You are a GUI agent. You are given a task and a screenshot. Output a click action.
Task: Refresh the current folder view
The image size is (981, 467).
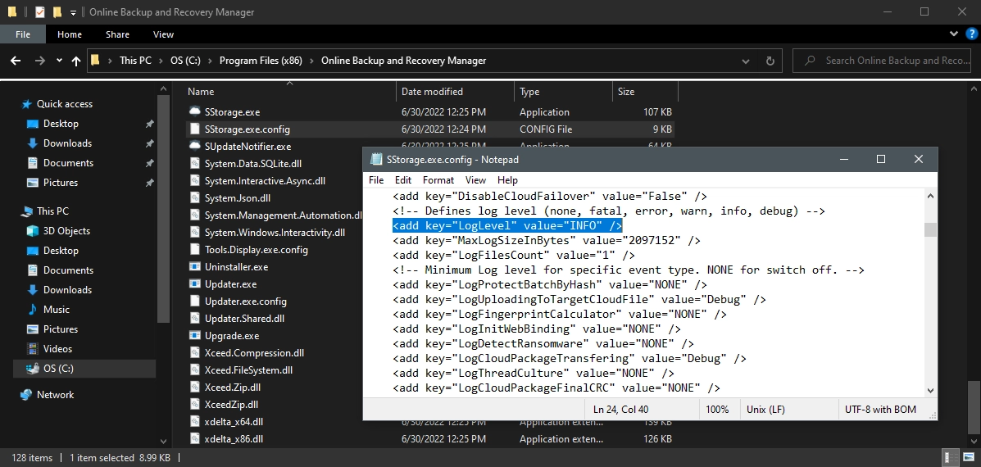[x=770, y=61]
